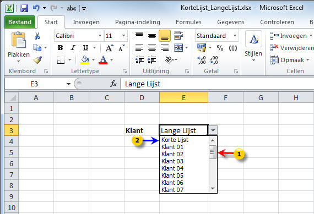The width and height of the screenshot is (314, 214).
Task: Expand the Standaard number format dropdown
Action: point(235,36)
